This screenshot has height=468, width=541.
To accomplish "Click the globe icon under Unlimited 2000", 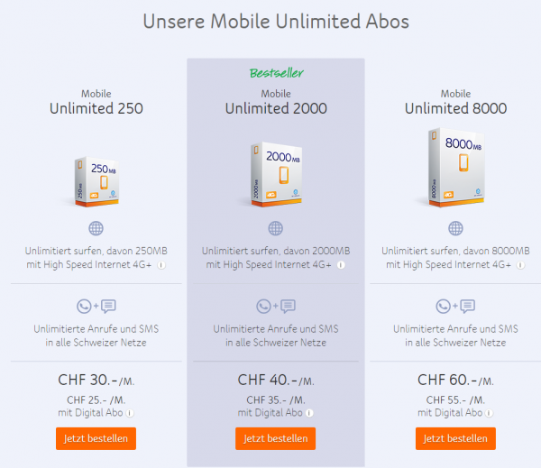I will tap(276, 228).
